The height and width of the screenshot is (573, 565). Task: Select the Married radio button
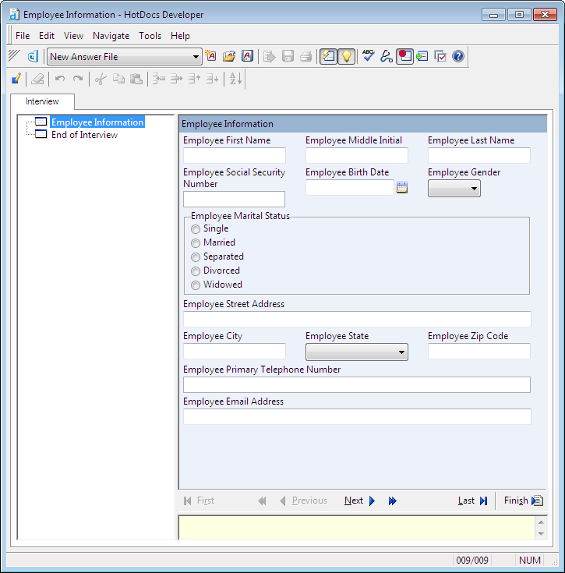(x=196, y=243)
